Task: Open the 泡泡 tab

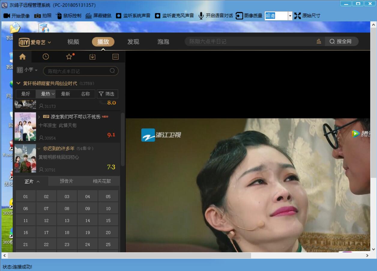Action: tap(163, 42)
